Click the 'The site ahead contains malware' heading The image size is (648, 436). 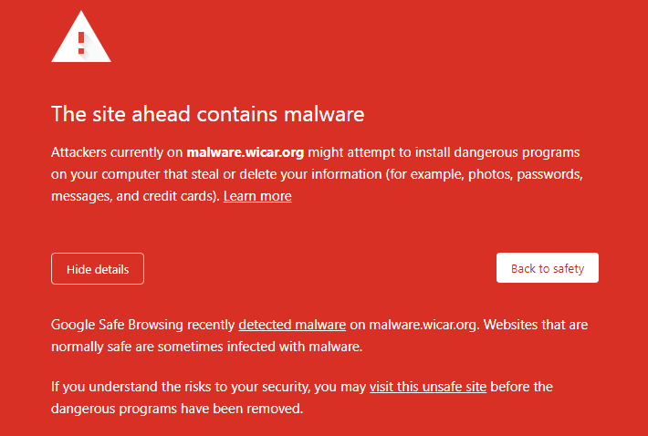[x=208, y=114]
